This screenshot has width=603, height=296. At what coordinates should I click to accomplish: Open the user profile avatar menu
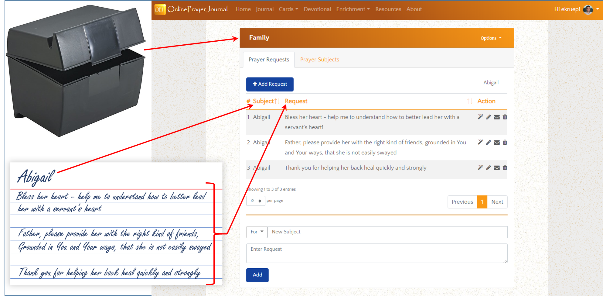(588, 9)
